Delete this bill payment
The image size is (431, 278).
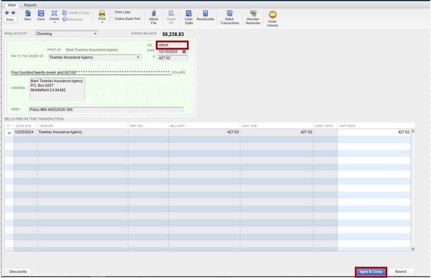tap(54, 15)
